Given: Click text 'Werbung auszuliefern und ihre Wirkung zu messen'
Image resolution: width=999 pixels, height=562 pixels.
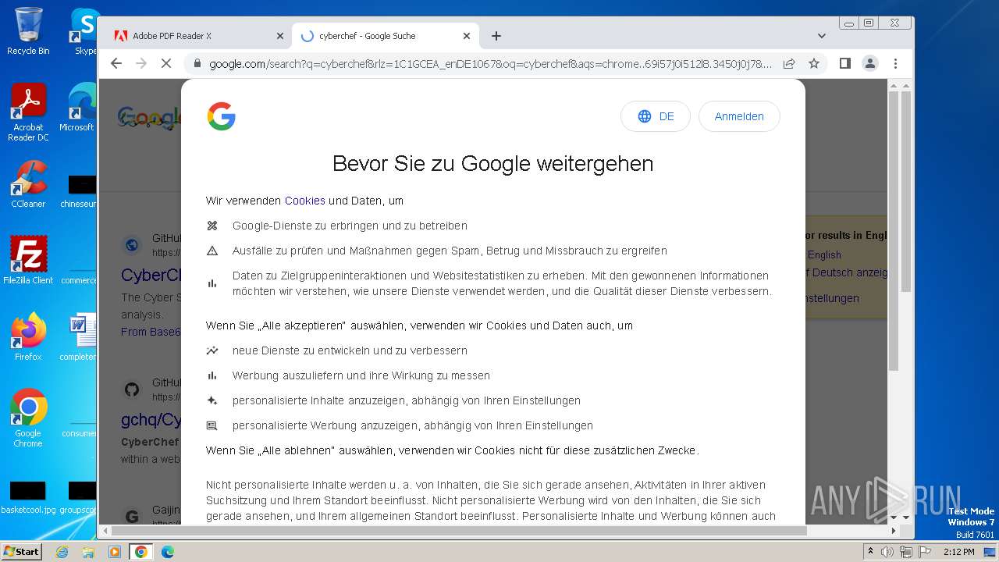Looking at the screenshot, I should point(361,375).
